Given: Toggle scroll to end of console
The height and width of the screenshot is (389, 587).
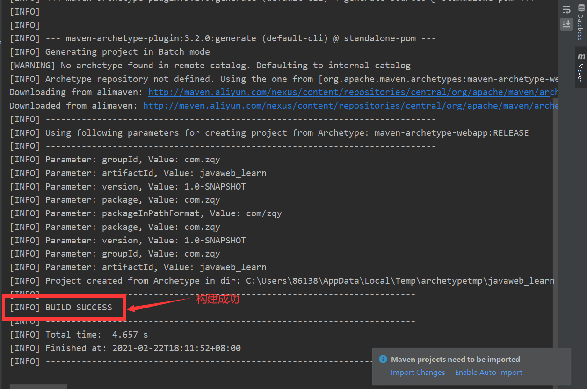Looking at the screenshot, I should point(566,24).
